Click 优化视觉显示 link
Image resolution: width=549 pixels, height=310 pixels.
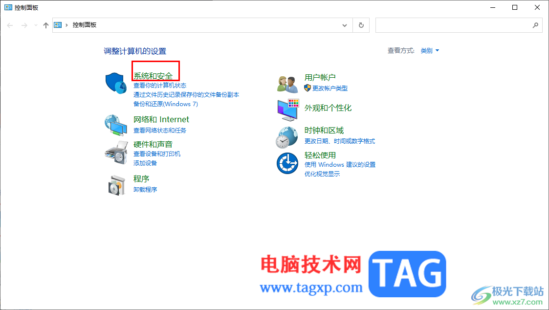coord(322,174)
